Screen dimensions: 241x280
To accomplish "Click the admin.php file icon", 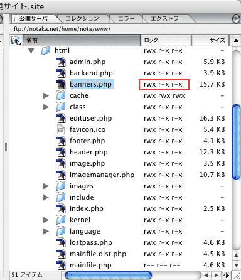I will pos(61,62).
